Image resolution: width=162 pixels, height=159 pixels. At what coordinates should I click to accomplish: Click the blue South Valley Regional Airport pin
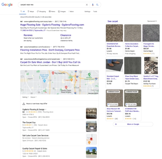(x=45, y=81)
